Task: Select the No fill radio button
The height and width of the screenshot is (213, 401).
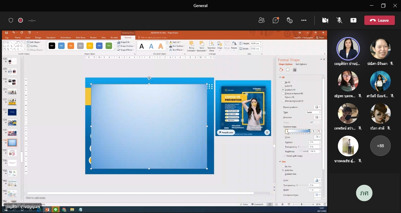Action: click(x=283, y=82)
